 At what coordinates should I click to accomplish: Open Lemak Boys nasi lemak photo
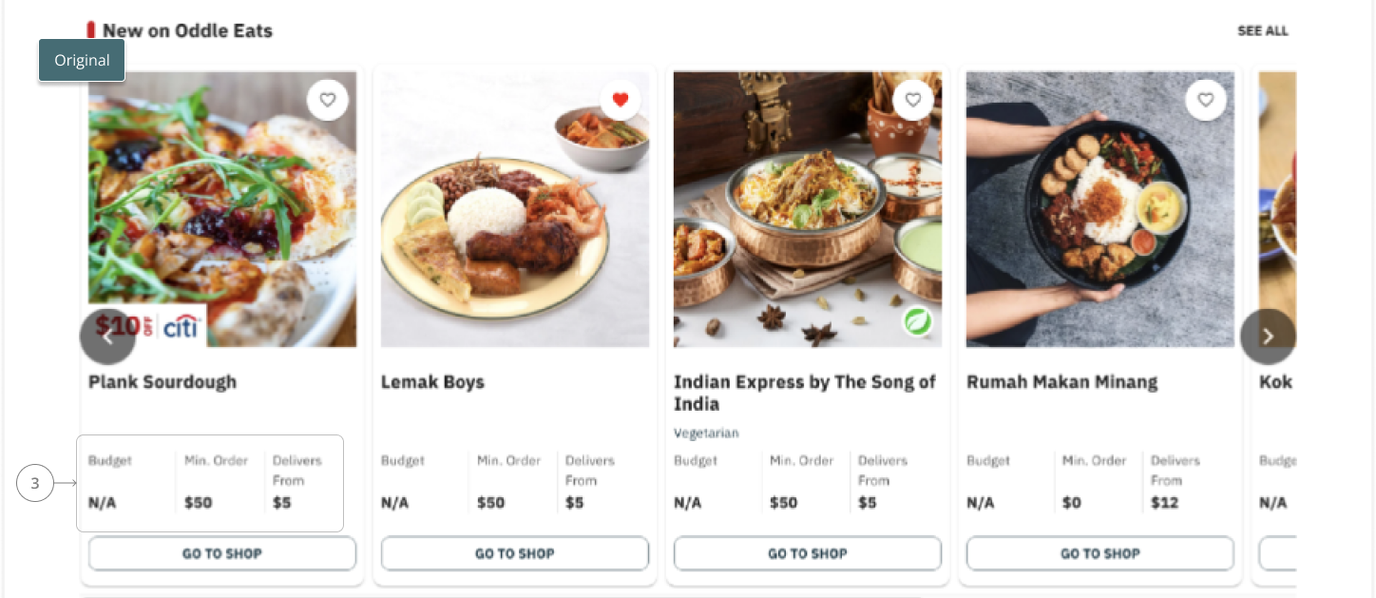(x=515, y=209)
